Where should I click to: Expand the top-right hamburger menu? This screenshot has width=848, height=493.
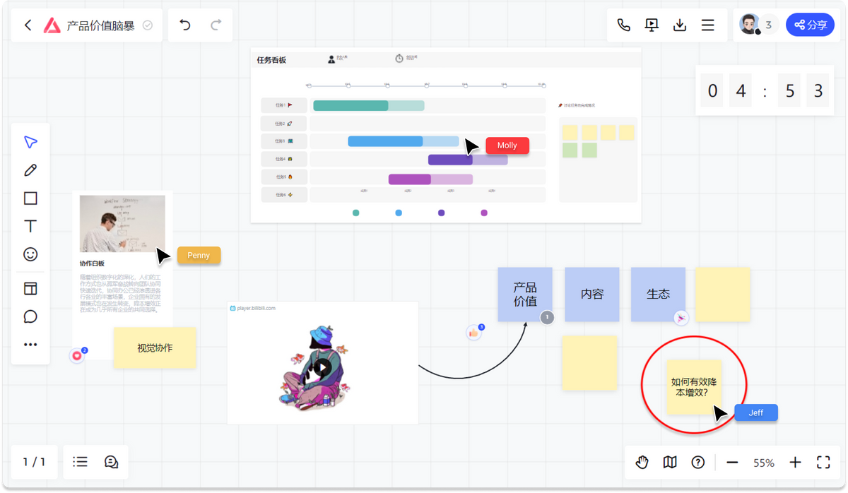click(x=708, y=25)
